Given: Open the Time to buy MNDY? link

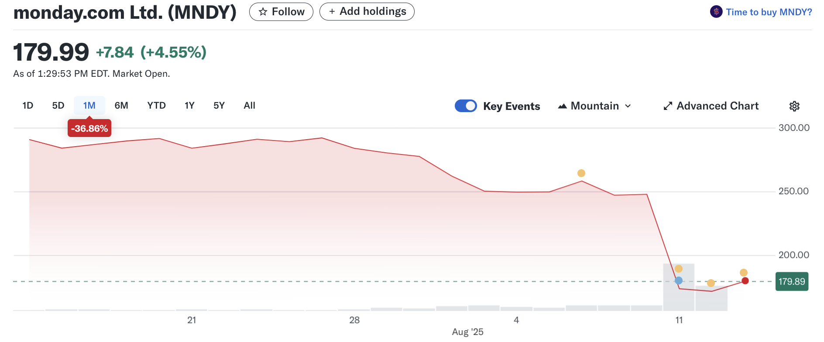Looking at the screenshot, I should (x=769, y=12).
